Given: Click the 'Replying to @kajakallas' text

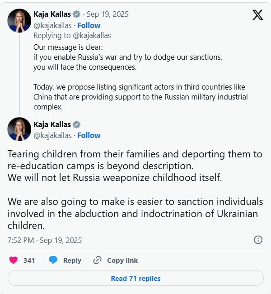Looking at the screenshot, I should click(72, 35).
